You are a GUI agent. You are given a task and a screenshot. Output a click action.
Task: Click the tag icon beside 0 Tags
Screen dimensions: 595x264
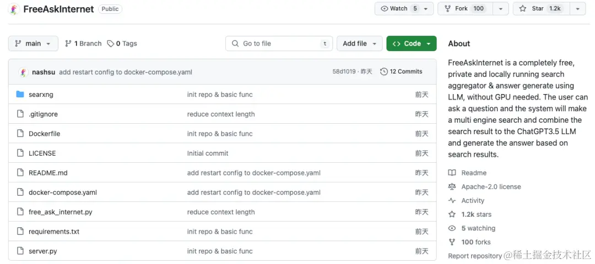click(x=110, y=43)
